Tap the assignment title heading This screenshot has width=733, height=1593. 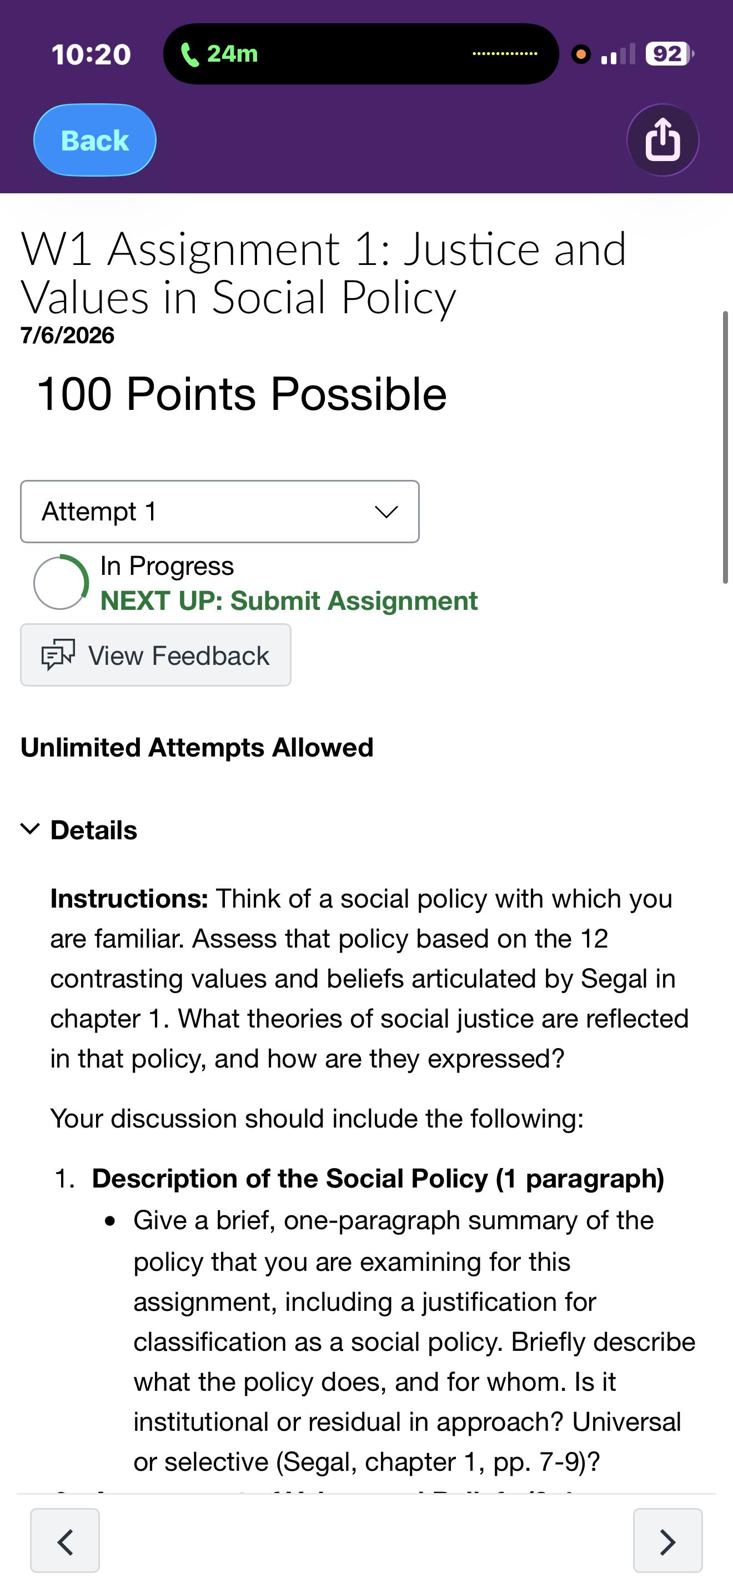point(323,273)
